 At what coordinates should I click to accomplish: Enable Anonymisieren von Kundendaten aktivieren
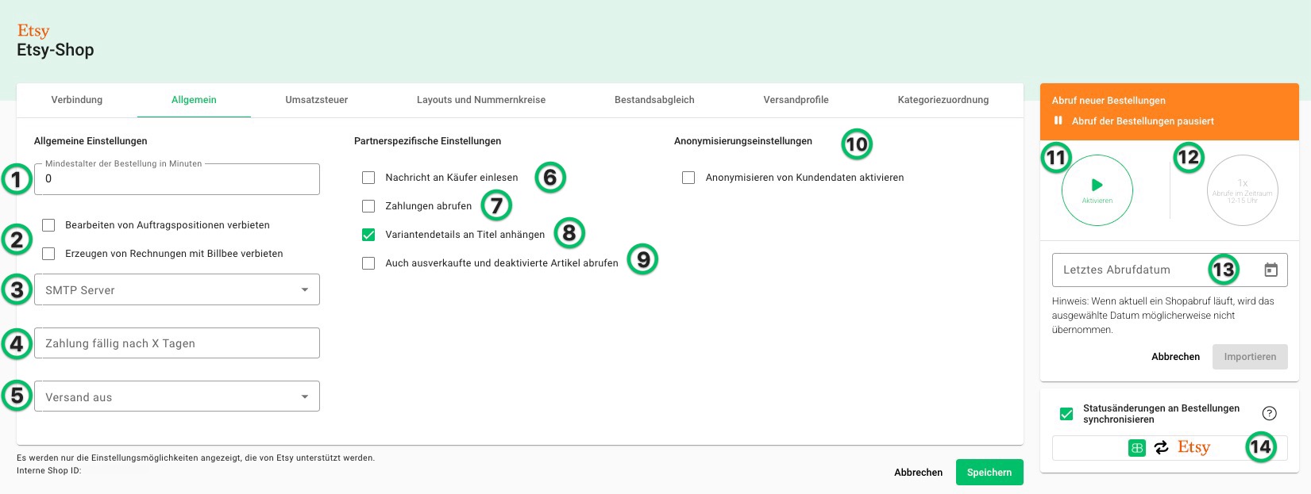688,178
